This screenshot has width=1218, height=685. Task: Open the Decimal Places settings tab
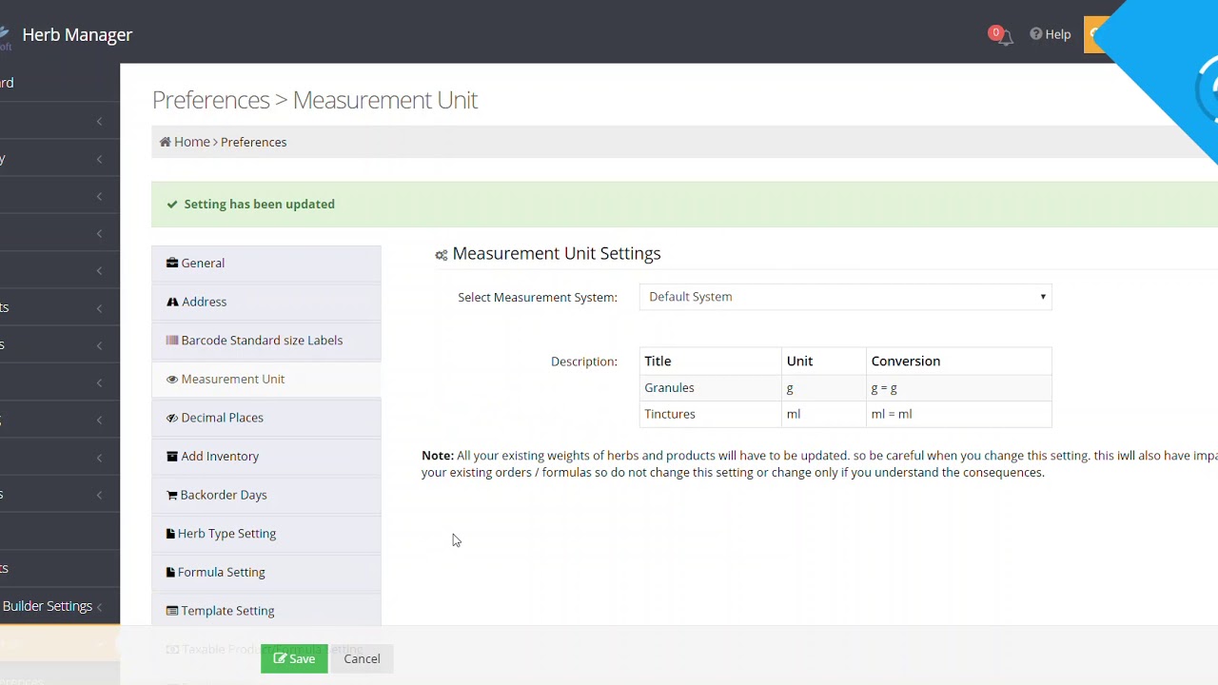222,418
